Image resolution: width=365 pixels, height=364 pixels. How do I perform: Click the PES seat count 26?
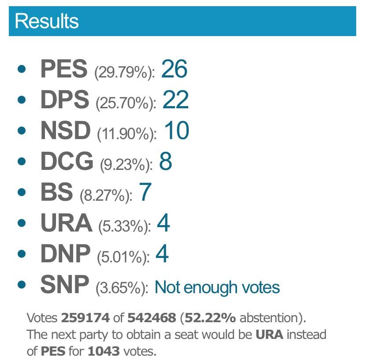(174, 69)
